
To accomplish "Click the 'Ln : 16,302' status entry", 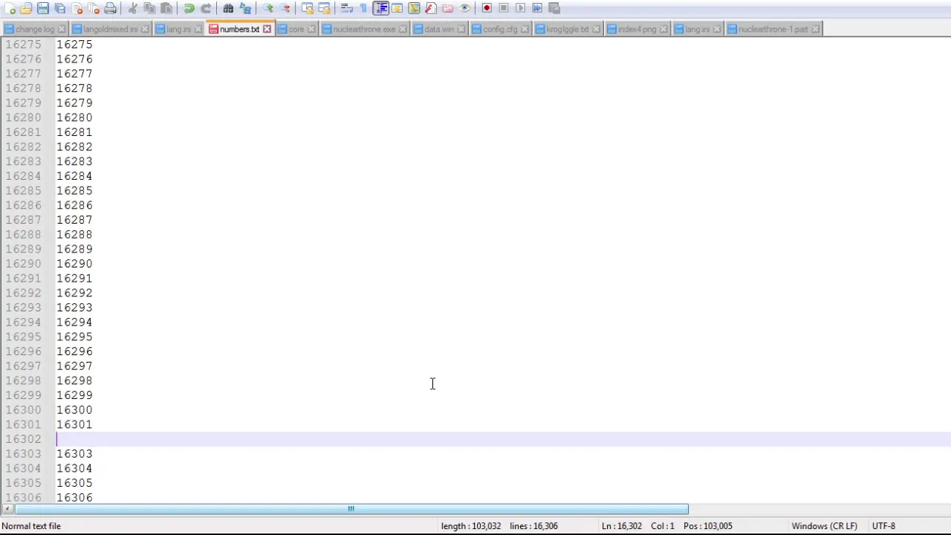I will pos(622,526).
